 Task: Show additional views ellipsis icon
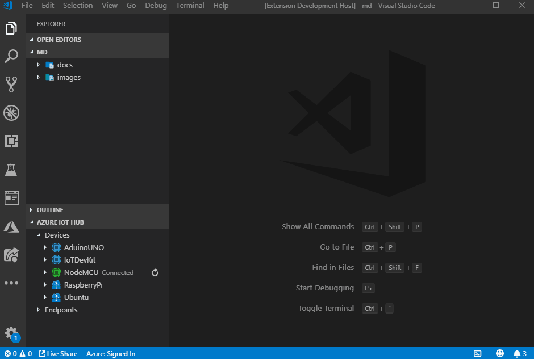pyautogui.click(x=11, y=283)
